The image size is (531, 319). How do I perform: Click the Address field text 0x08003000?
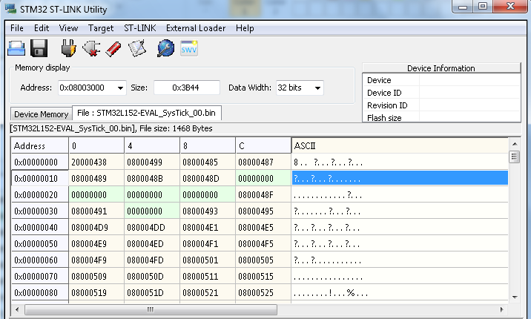[x=82, y=88]
